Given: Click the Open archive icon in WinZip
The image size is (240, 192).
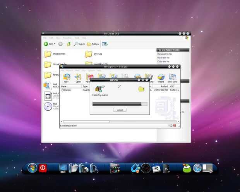Looking at the screenshot, I should 78,78.
